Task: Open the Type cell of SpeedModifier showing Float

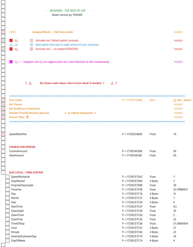Action: click(x=153, y=134)
